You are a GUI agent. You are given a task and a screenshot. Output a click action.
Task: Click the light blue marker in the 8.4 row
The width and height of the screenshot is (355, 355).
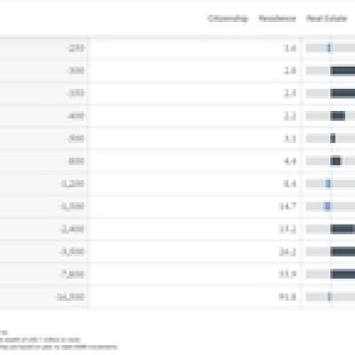(x=327, y=184)
